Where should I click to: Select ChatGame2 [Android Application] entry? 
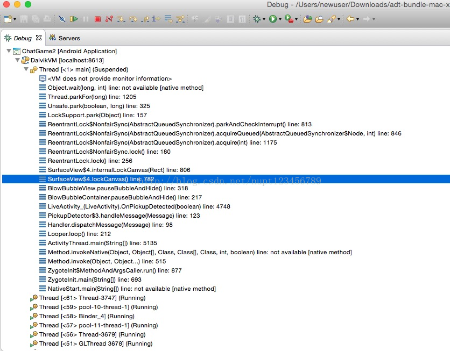pos(69,51)
